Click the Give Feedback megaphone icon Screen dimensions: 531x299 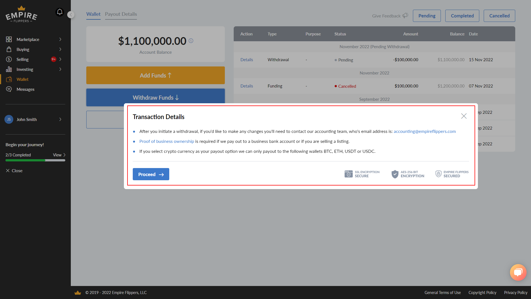pos(405,16)
